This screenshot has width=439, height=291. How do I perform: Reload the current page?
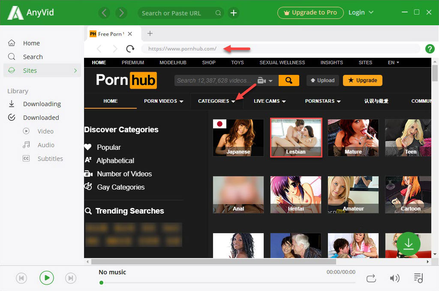(130, 49)
